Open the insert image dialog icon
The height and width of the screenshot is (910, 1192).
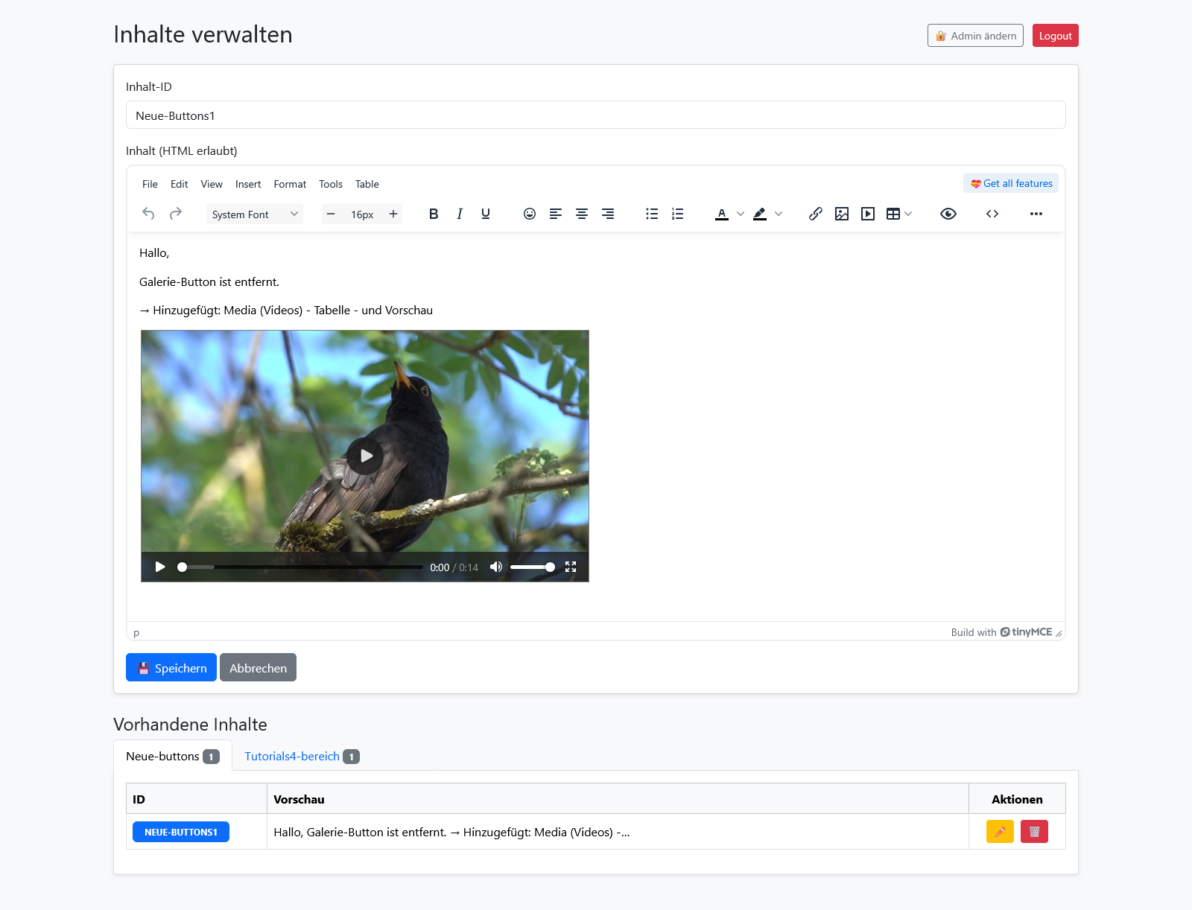842,214
